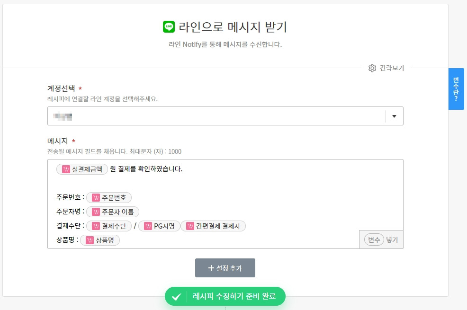Click the cart icon in 주문번호 tag

coord(96,198)
